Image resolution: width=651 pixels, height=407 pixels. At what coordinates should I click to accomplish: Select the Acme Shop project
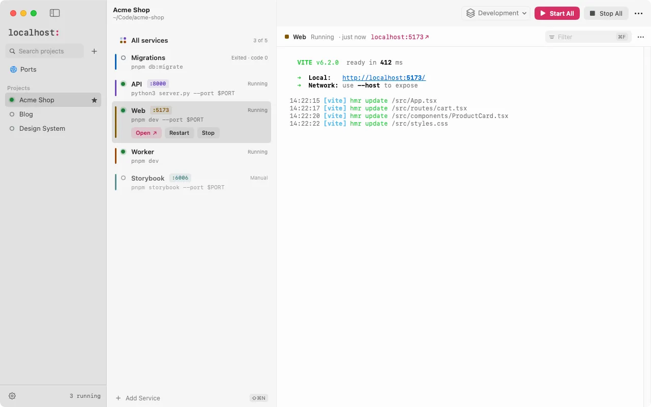(53, 100)
